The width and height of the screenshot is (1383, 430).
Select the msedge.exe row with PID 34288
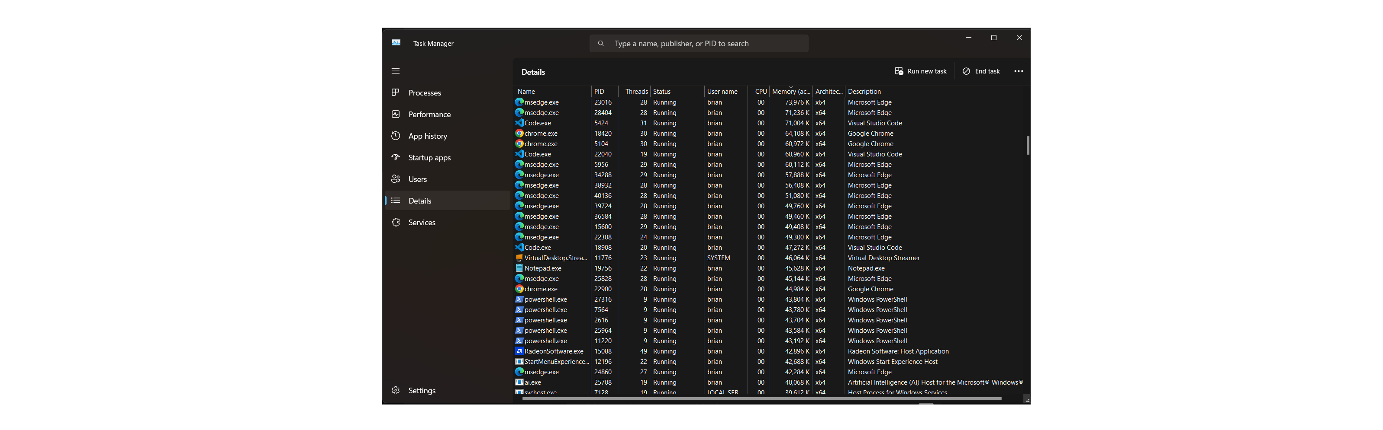pos(769,175)
